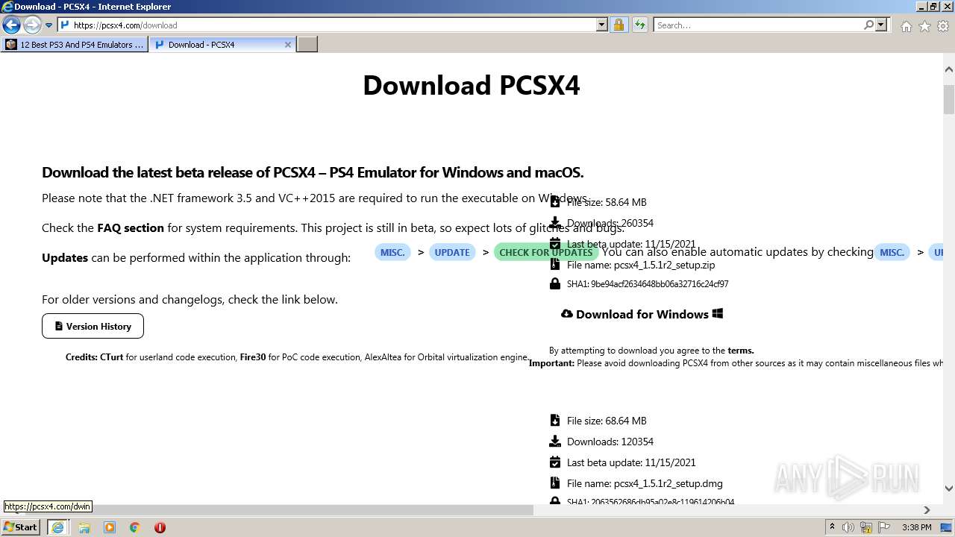Click the UPDATE badge

pos(452,253)
